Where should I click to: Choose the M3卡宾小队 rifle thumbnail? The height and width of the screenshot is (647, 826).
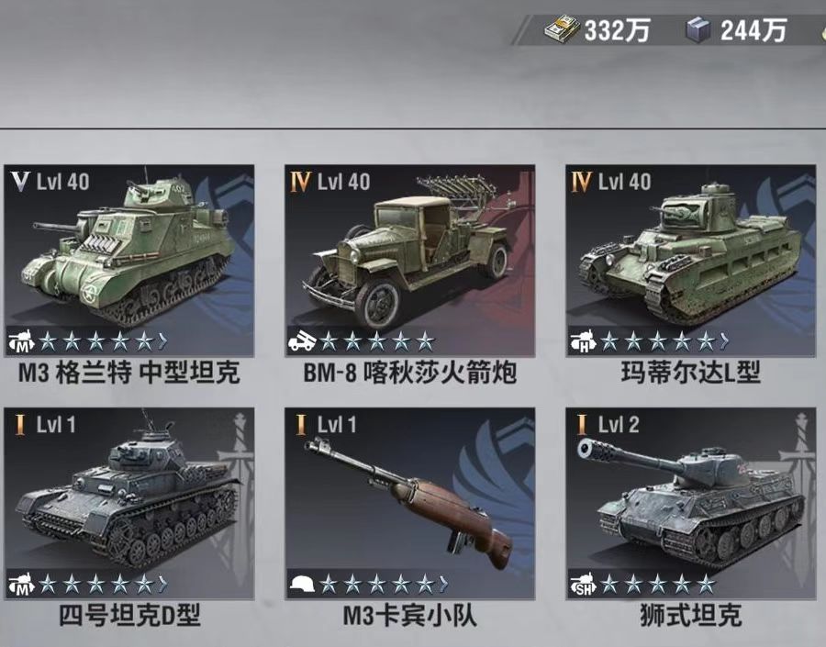click(x=410, y=503)
